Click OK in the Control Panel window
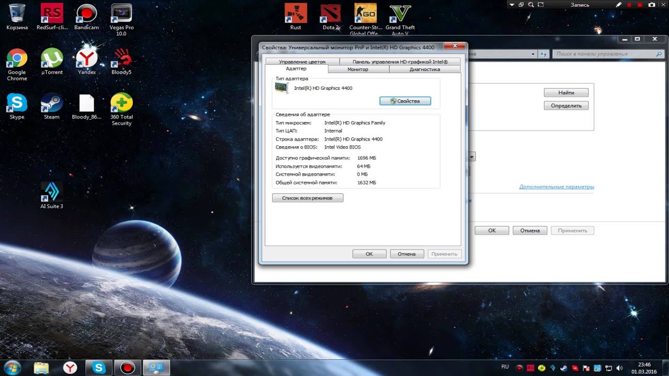 tap(492, 230)
